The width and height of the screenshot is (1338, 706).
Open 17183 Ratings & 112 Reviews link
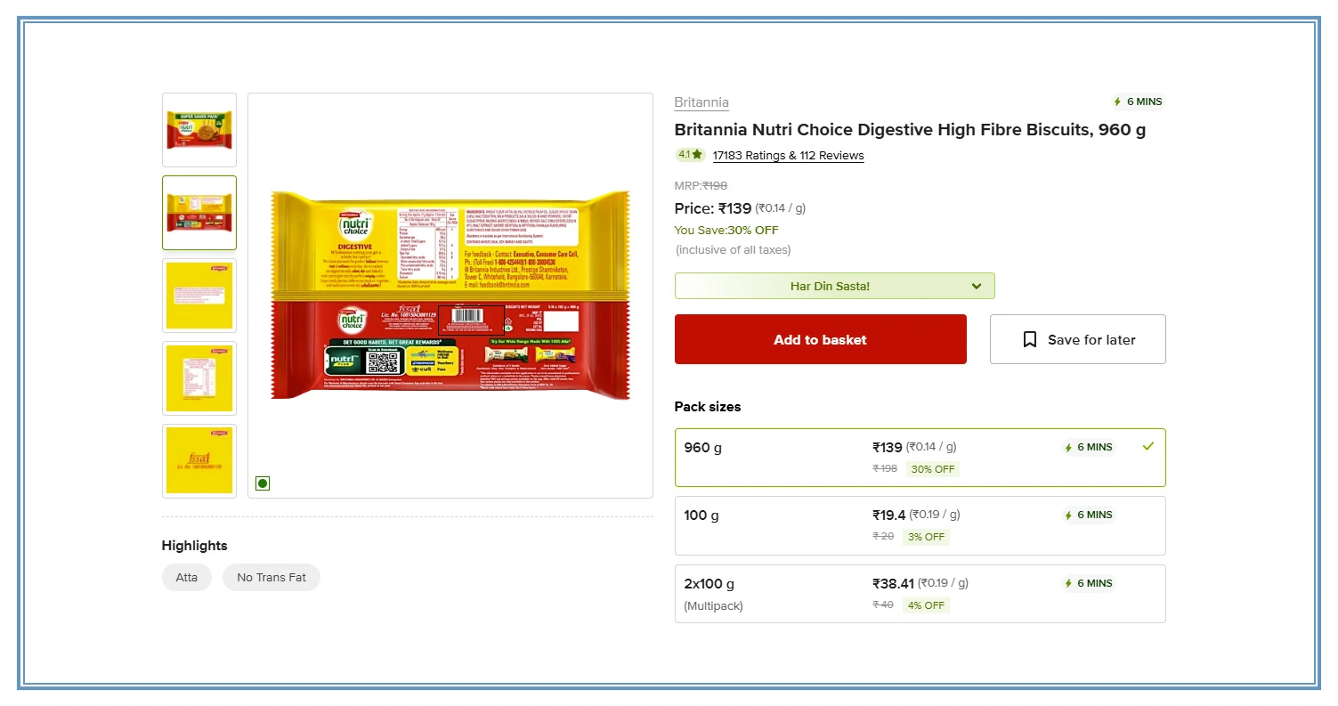tap(788, 155)
